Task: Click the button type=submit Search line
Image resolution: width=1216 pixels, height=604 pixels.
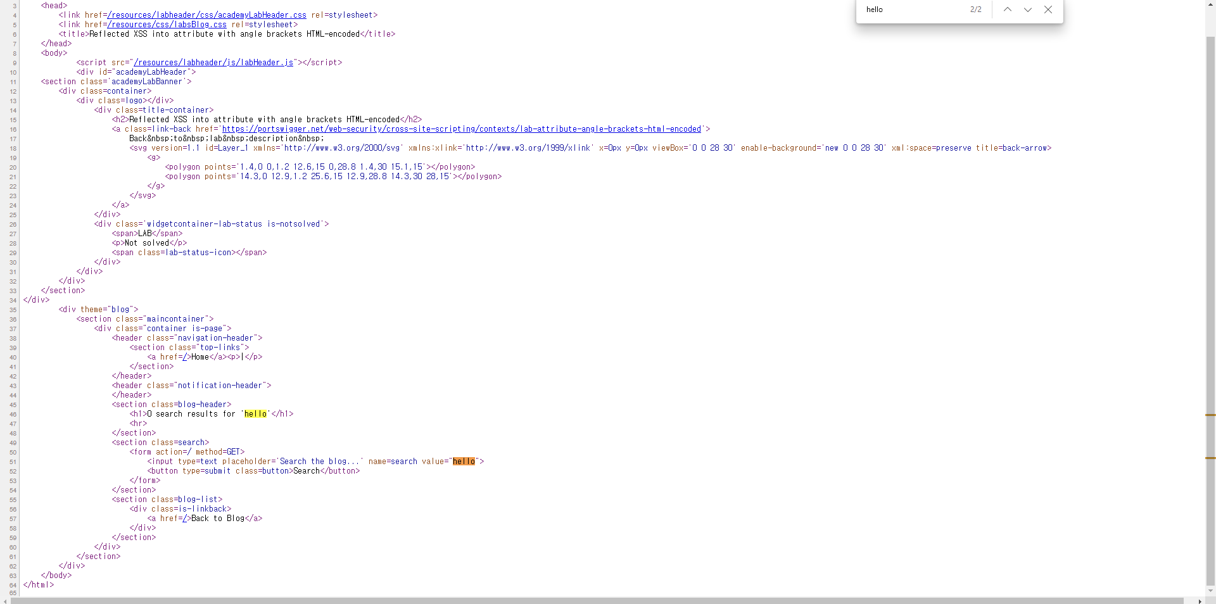Action: 253,471
